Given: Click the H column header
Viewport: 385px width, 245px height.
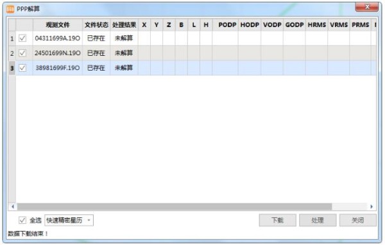Looking at the screenshot, I should point(206,25).
